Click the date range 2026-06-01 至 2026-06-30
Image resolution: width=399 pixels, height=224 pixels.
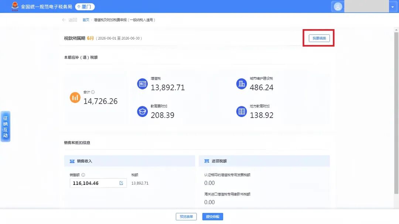119,38
